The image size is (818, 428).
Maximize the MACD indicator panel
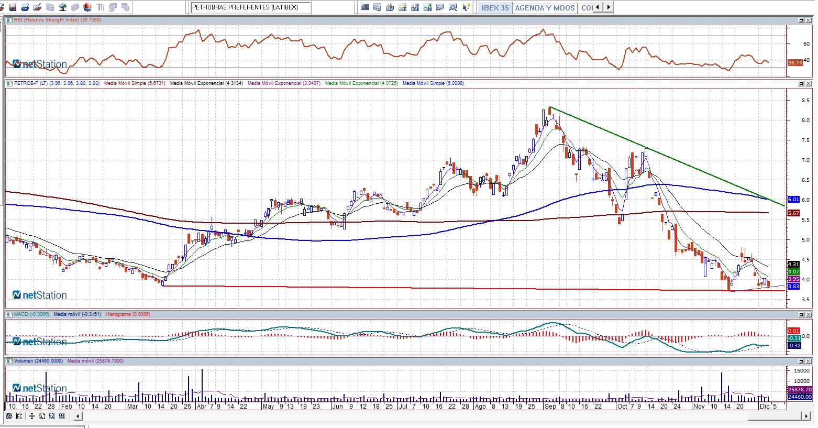801,314
